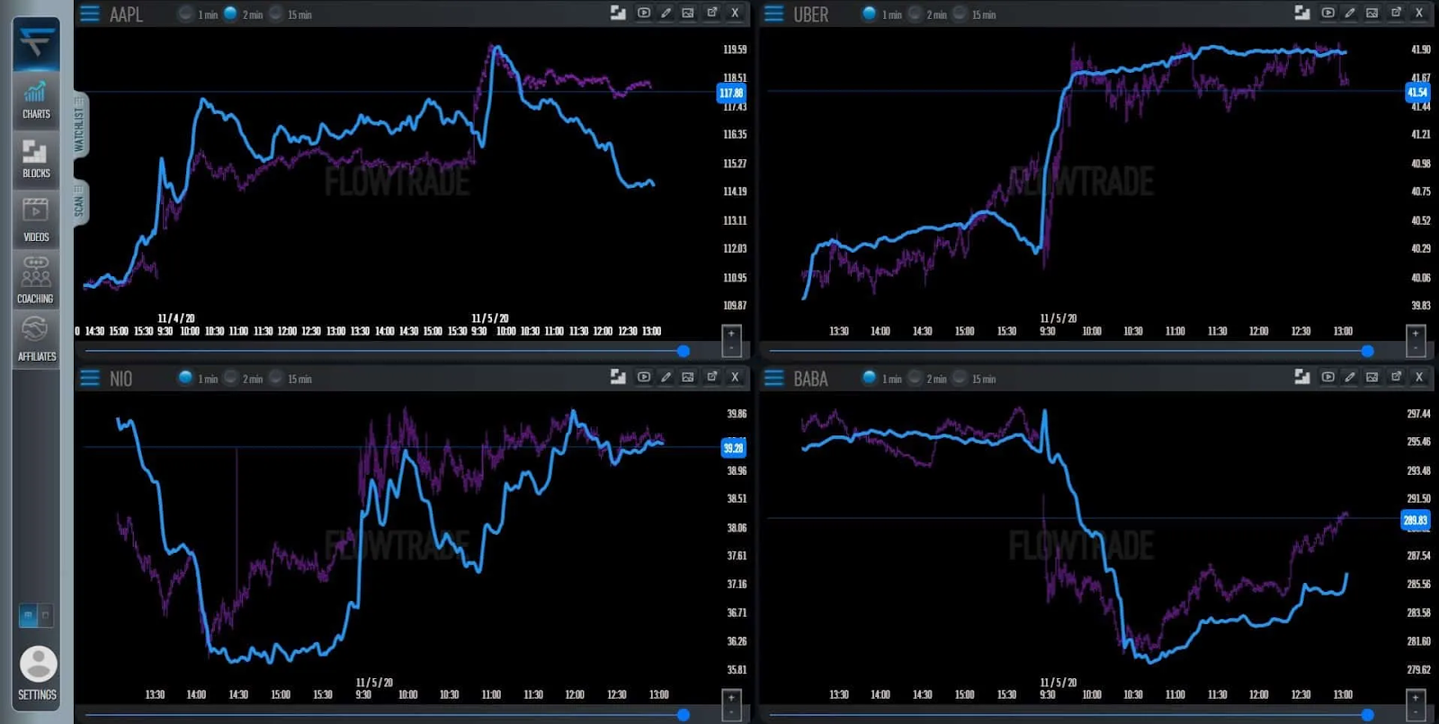Pop out the NIO chart in new window
The width and height of the screenshot is (1439, 724).
pyautogui.click(x=712, y=377)
